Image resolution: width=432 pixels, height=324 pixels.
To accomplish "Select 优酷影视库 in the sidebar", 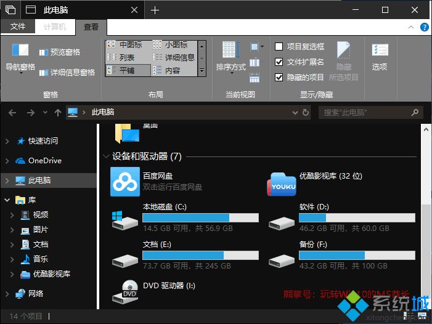I will click(x=45, y=274).
